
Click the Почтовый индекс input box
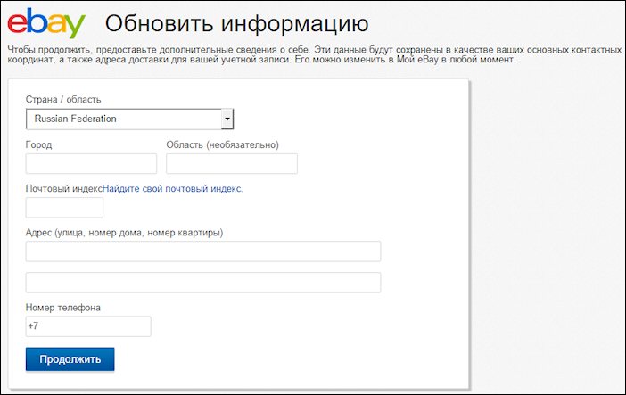coord(64,208)
